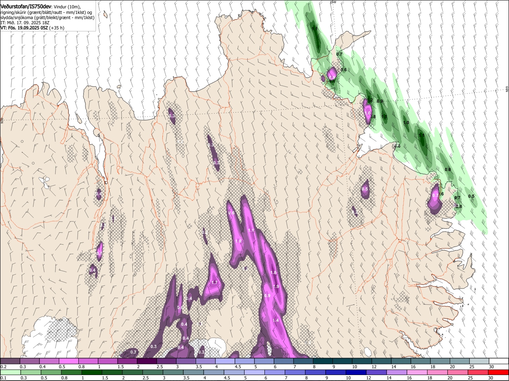Image resolution: width=509 pixels, height=381 pixels.
Task: Click the N99 label on the right edge
Action: [507, 89]
